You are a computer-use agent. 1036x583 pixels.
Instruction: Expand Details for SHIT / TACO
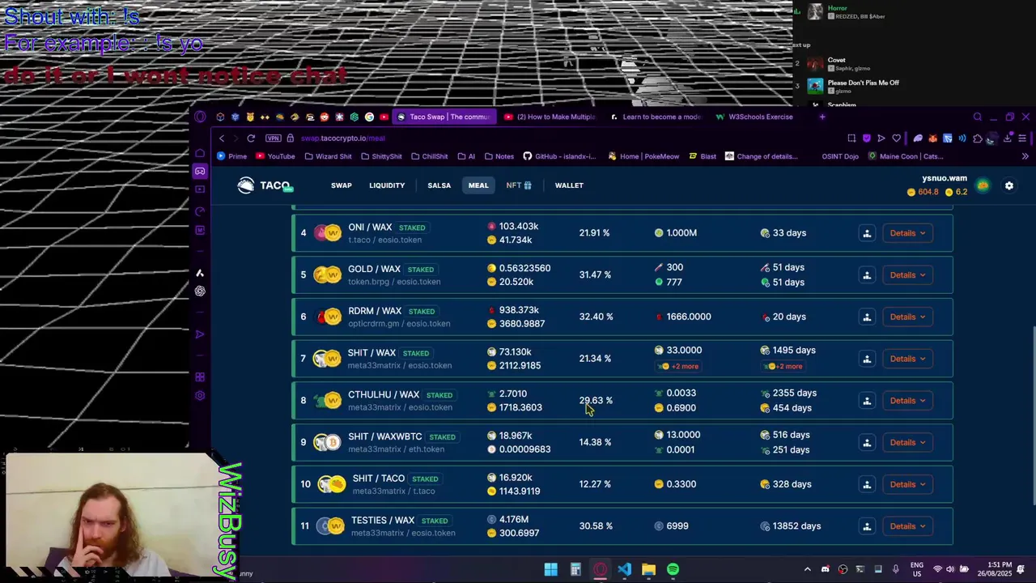[907, 484]
